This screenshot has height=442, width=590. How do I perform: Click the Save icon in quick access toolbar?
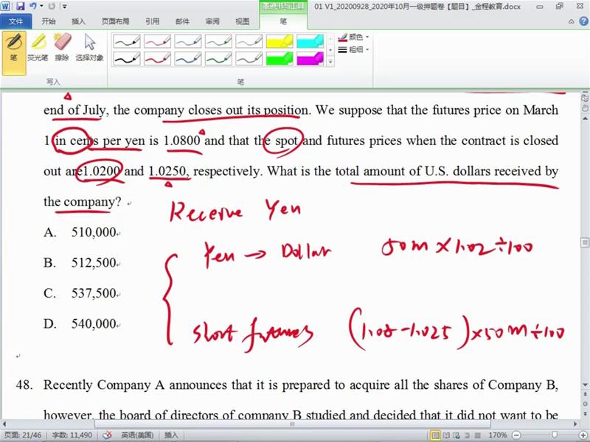[20, 6]
